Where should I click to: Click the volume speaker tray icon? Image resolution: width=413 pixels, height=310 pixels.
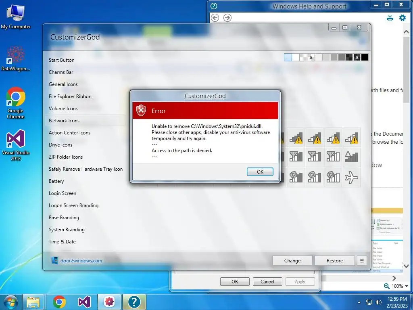(378, 302)
